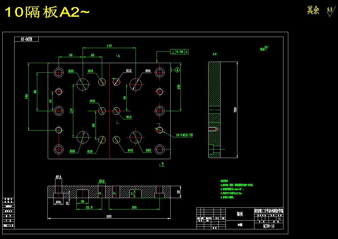Click the technical requirements heading '技术要求'
Image resolution: width=338 pixels, height=239 pixels.
click(224, 181)
